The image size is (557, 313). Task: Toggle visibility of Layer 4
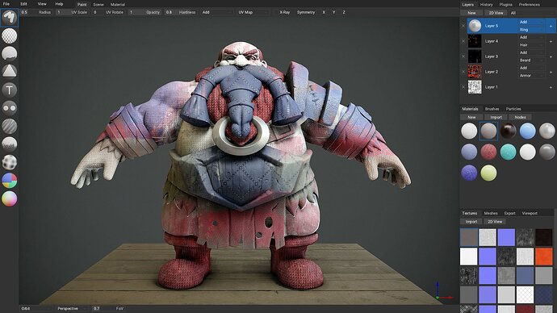coord(463,41)
